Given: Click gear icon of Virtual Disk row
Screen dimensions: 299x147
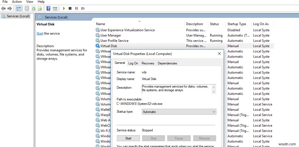Looking at the screenshot, I should (98, 46).
